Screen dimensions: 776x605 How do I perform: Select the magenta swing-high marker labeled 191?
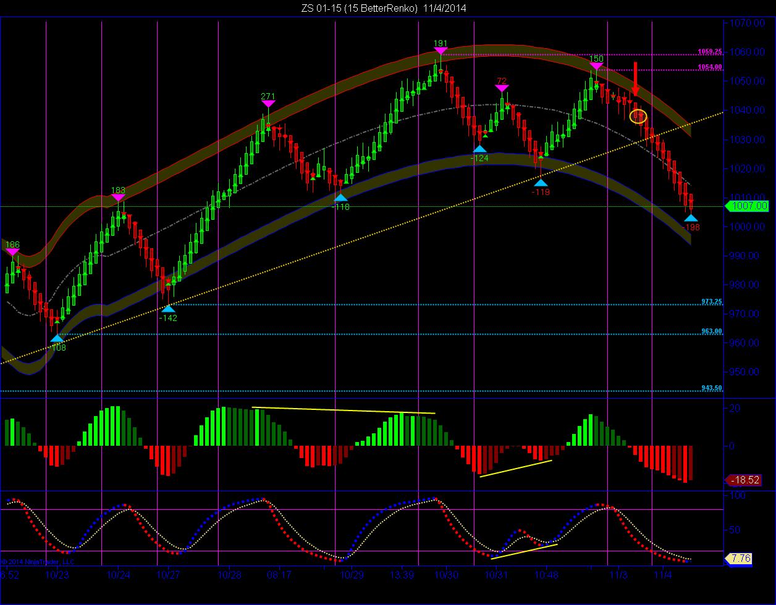[440, 51]
